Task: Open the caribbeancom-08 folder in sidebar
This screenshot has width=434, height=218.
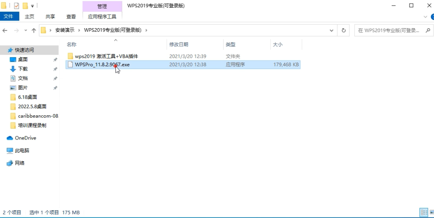Action: (x=38, y=116)
